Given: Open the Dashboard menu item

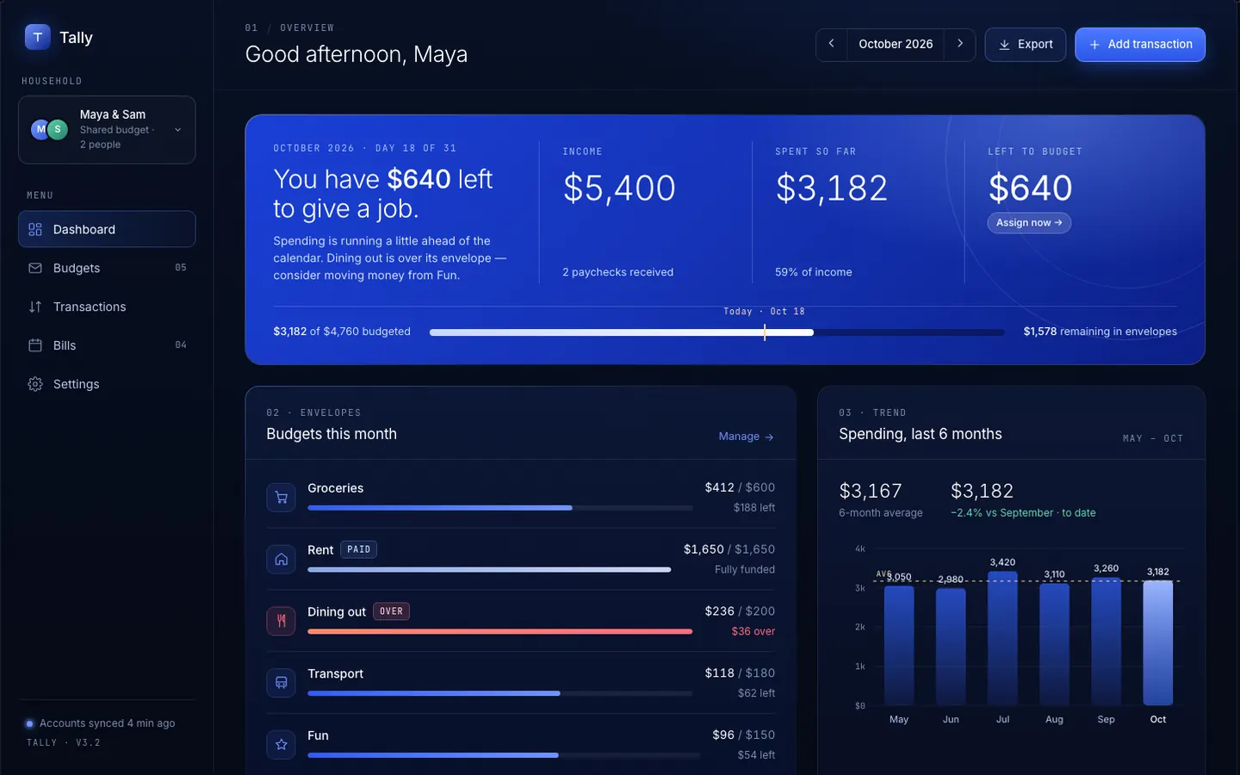Looking at the screenshot, I should point(107,229).
